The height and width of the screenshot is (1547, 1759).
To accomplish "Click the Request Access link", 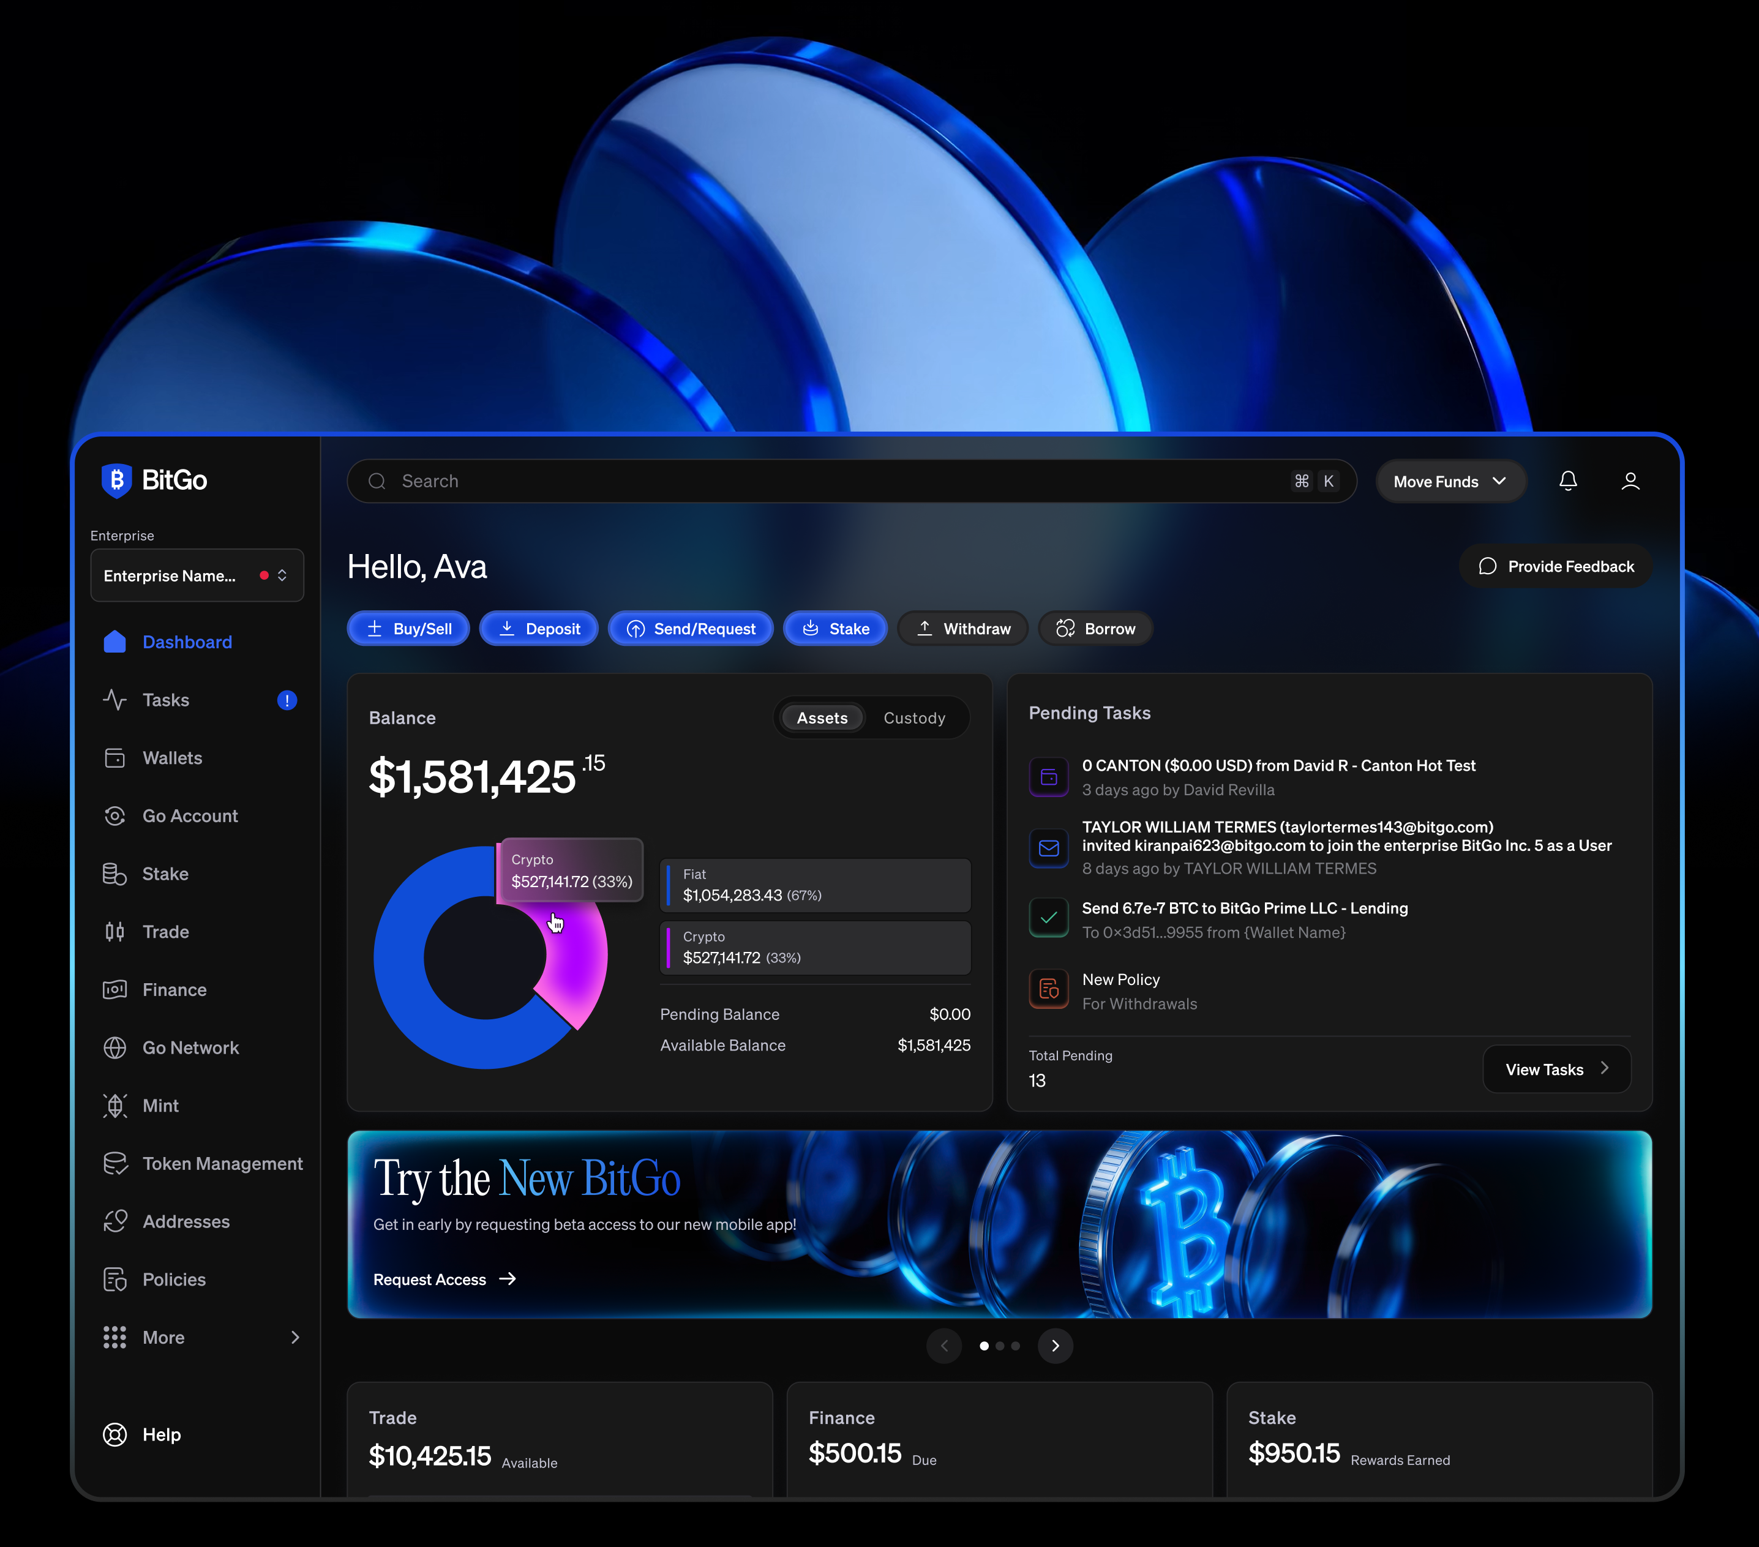I will 445,1279.
